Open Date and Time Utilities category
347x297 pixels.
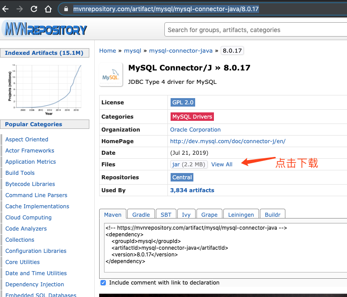pyautogui.click(x=36, y=273)
